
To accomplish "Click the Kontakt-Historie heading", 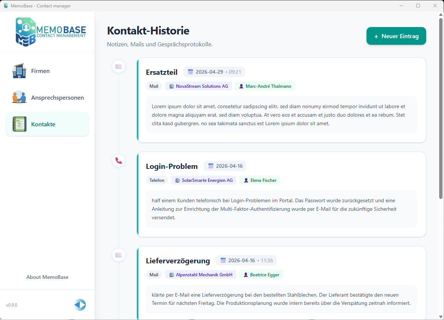I will (x=148, y=30).
